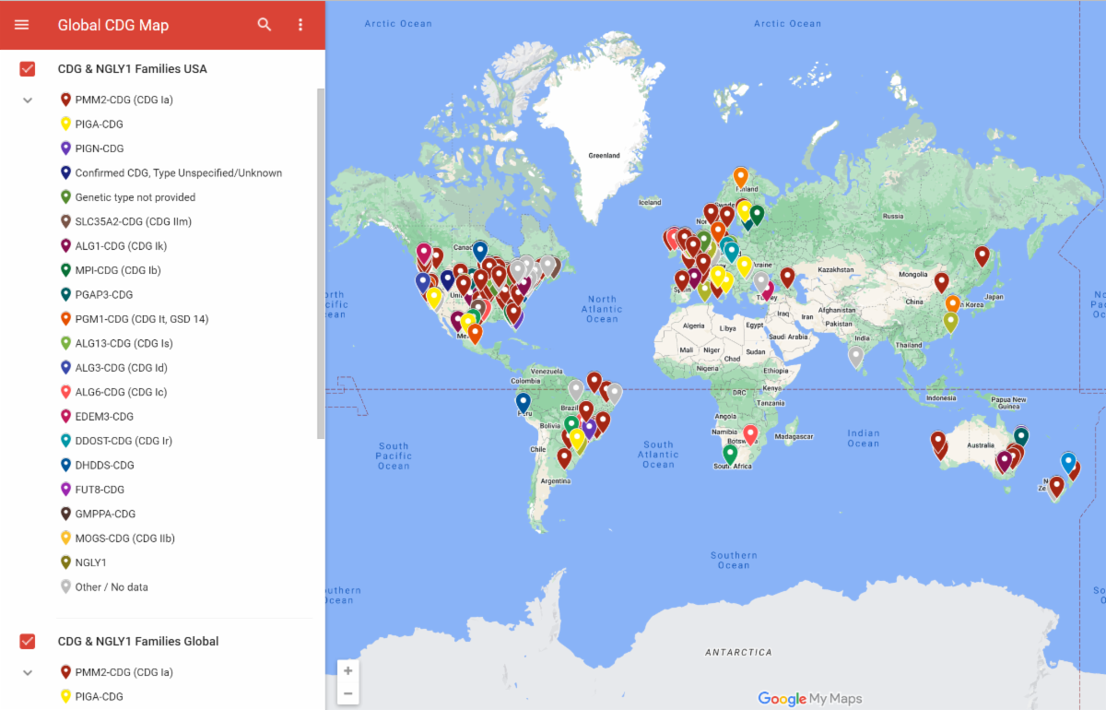Click the orange pin in northern Finland
The image size is (1106, 710).
point(741,176)
